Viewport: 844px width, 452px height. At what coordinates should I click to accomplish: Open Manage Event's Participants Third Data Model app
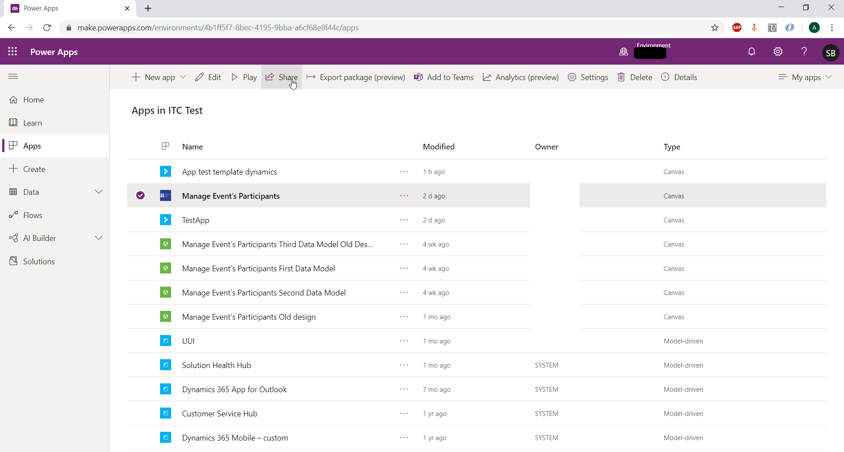[x=278, y=244]
